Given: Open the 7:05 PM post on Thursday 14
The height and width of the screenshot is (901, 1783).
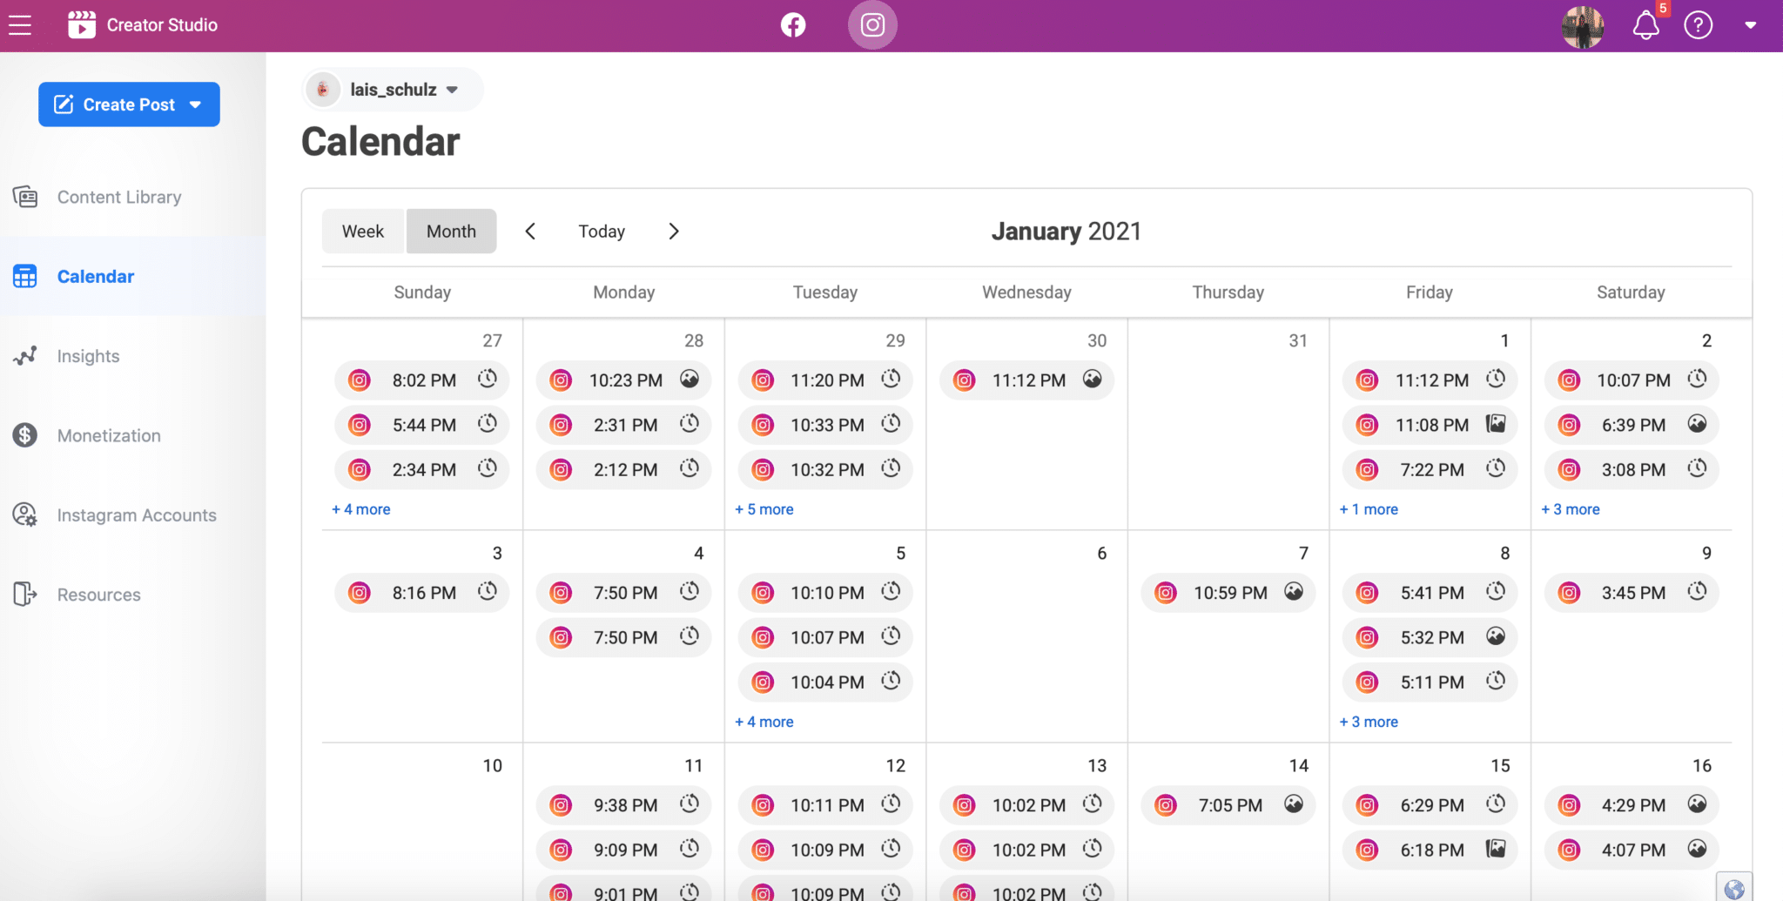Looking at the screenshot, I should point(1228,804).
